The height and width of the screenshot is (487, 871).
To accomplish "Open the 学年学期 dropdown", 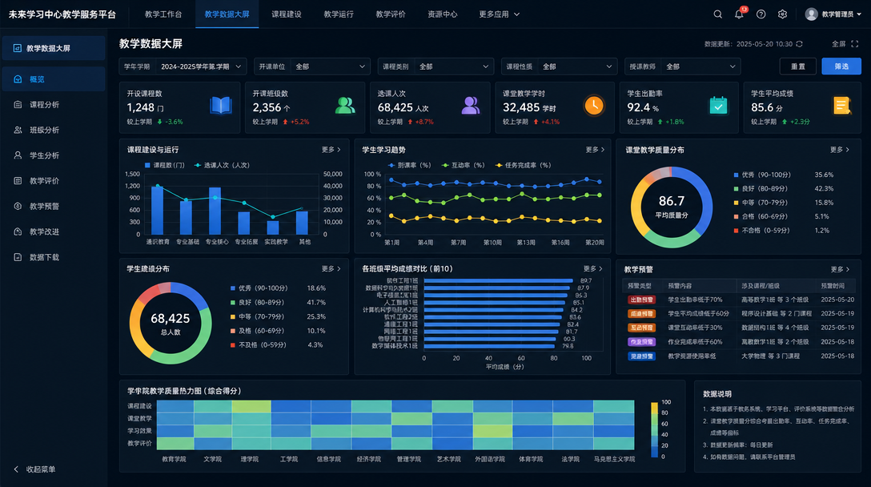I will click(x=183, y=66).
